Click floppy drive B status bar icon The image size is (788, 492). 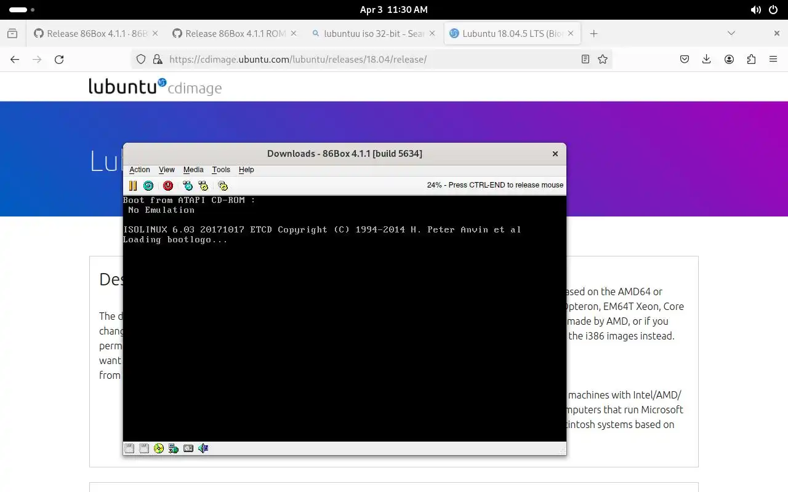pyautogui.click(x=144, y=448)
